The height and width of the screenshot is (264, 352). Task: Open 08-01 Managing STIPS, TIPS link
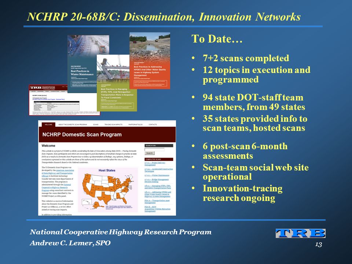tap(158, 187)
